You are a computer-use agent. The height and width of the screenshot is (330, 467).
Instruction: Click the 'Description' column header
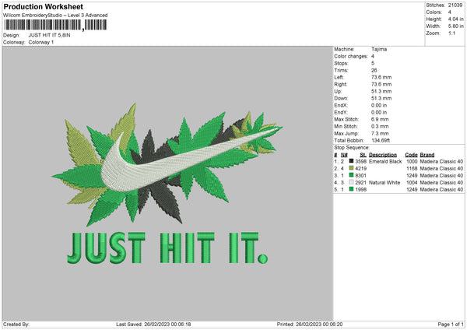(383, 155)
